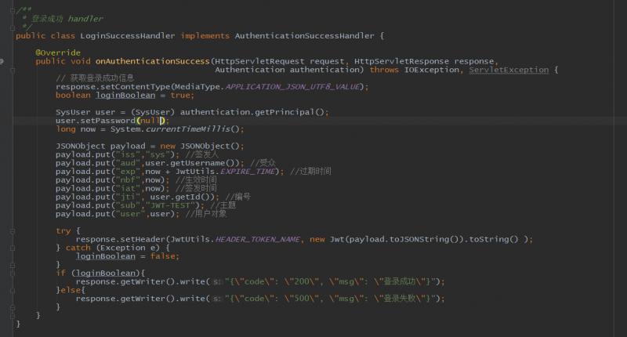
Task: Click the onAuthenticationSuccess method name
Action: click(152, 61)
